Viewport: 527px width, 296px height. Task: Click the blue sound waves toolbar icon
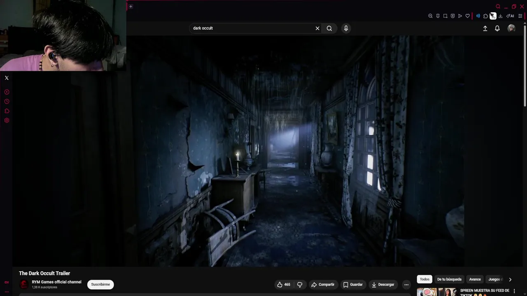click(x=478, y=16)
